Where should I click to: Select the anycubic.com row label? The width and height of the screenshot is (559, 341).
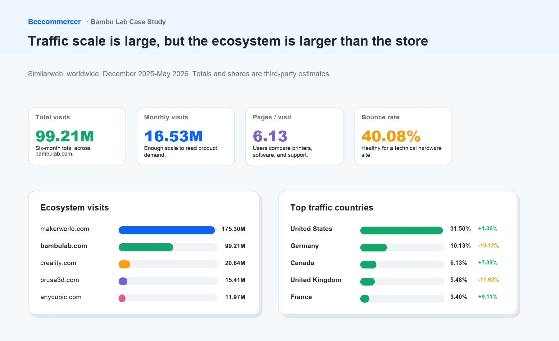(x=61, y=297)
